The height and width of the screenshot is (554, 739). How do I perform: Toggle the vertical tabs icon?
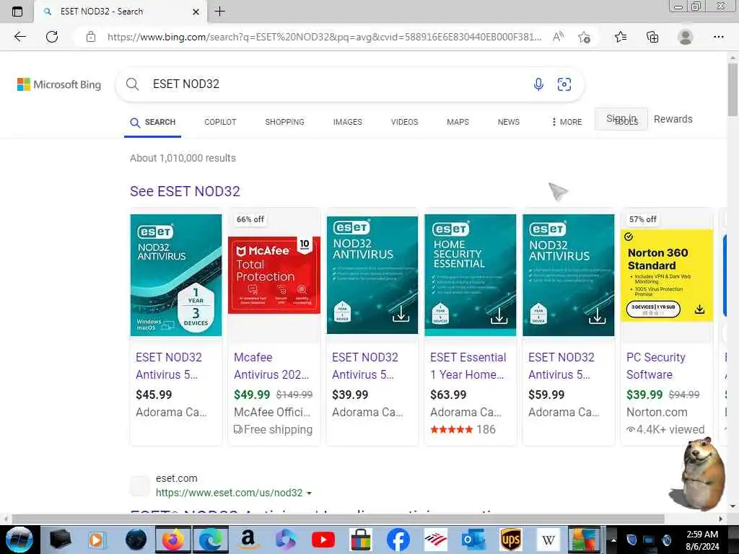[17, 12]
